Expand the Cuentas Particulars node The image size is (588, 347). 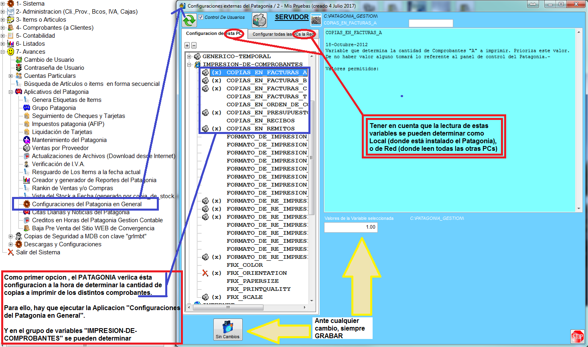(11, 76)
